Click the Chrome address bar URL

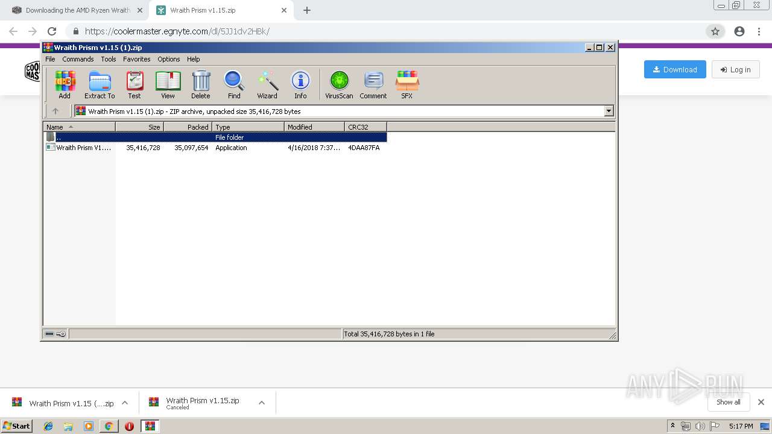[177, 31]
